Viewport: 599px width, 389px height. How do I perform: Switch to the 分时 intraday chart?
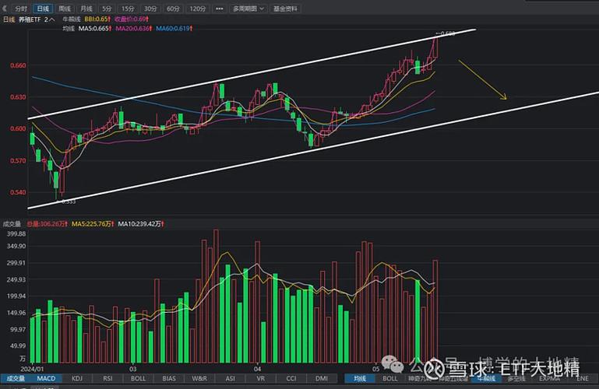21,9
